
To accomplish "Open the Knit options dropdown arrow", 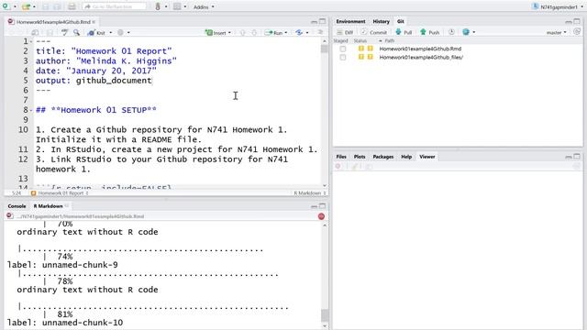I will click(110, 33).
